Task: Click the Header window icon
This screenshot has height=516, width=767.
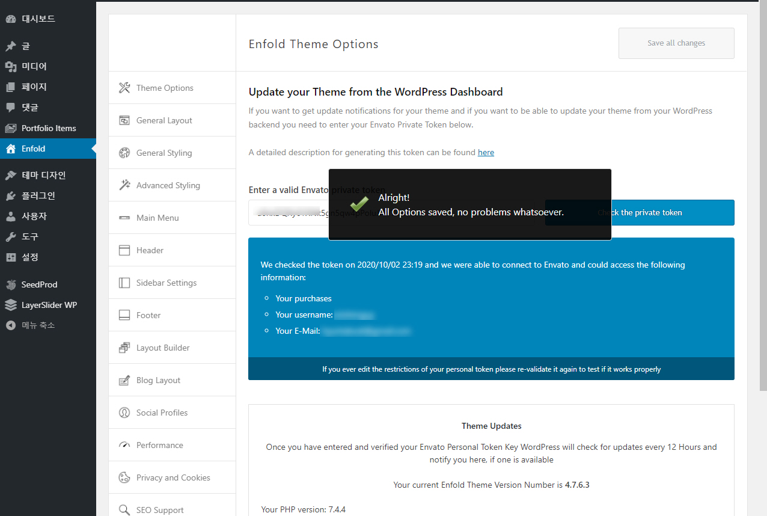Action: coord(124,250)
